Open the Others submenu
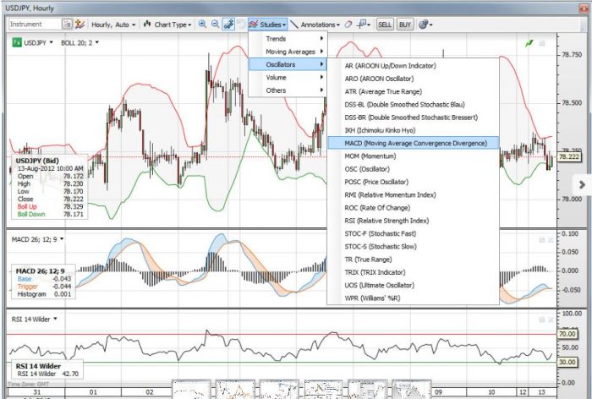This screenshot has height=399, width=592. click(x=288, y=90)
